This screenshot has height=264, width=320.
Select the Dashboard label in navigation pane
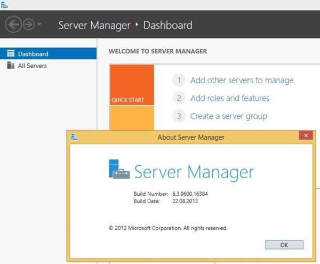33,54
